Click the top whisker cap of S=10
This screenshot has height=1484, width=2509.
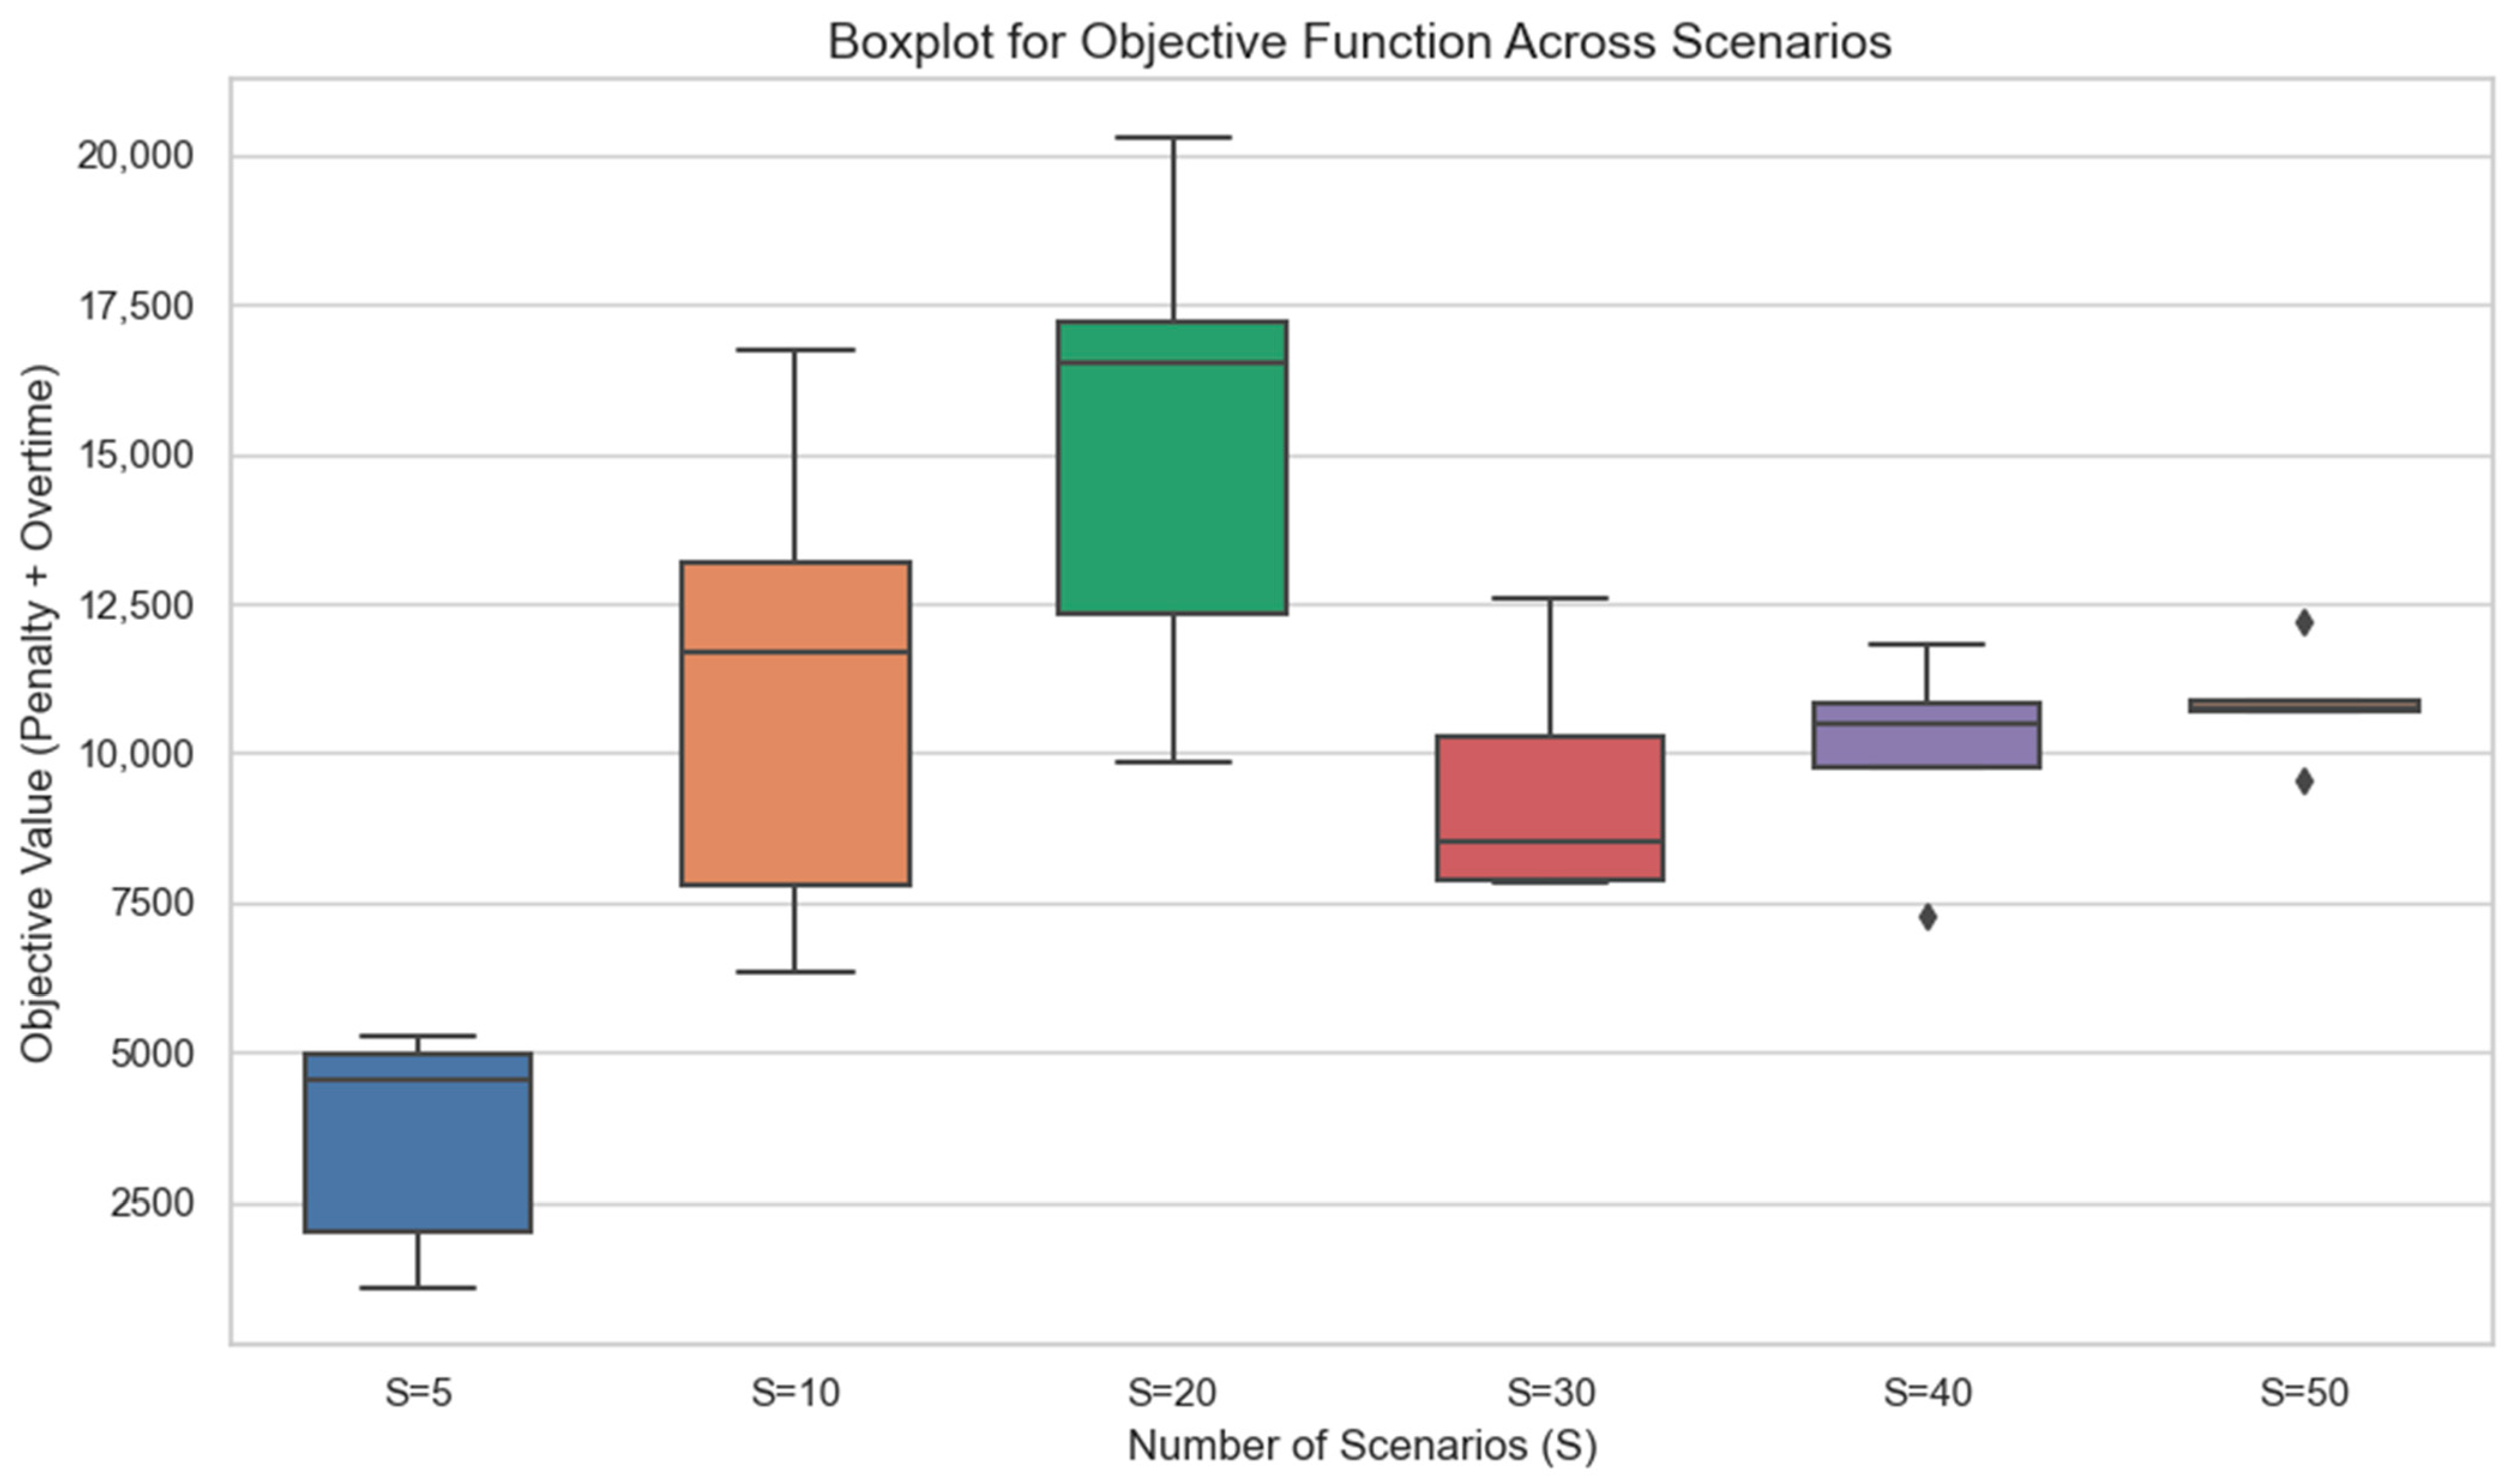(795, 350)
